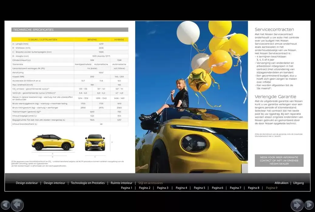Screen dimensions: 315x212
Task: Open Pagina 9
Action: (x=272, y=188)
